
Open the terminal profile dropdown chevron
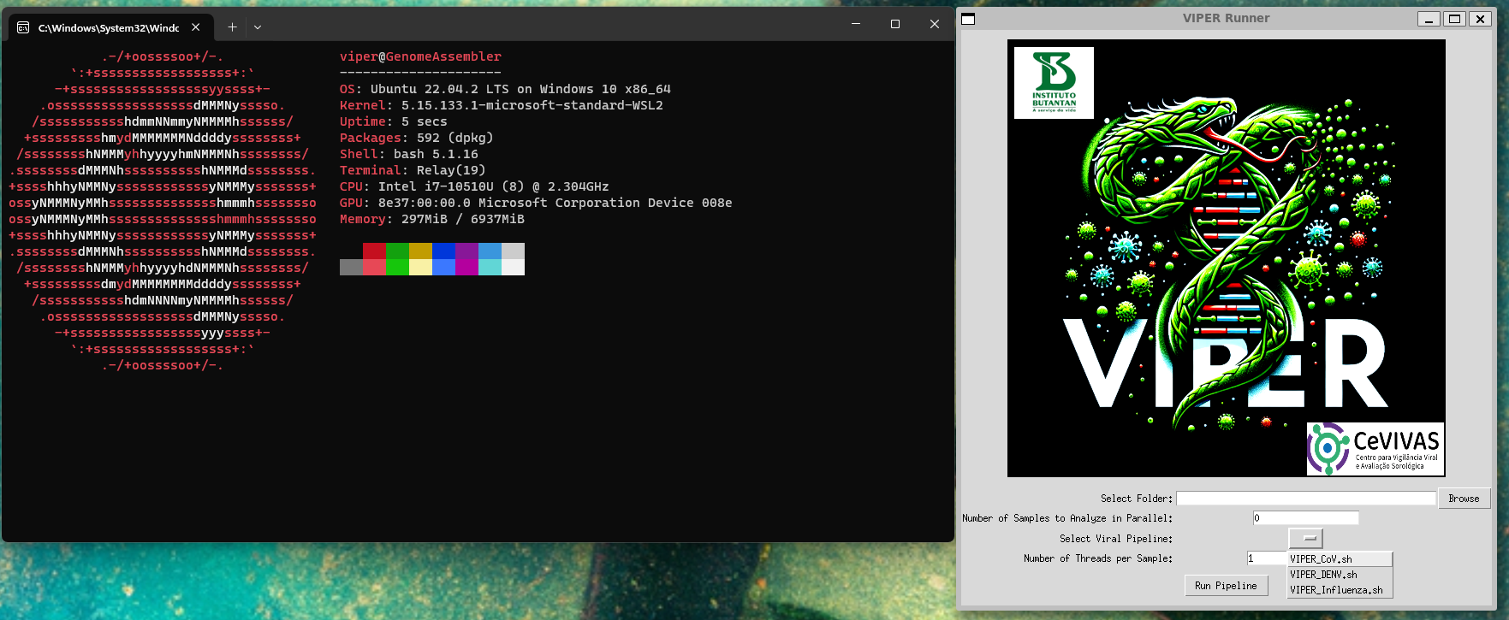pyautogui.click(x=258, y=27)
